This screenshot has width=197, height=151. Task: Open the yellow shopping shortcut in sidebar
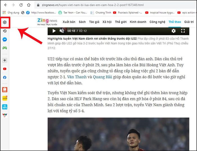(5, 98)
